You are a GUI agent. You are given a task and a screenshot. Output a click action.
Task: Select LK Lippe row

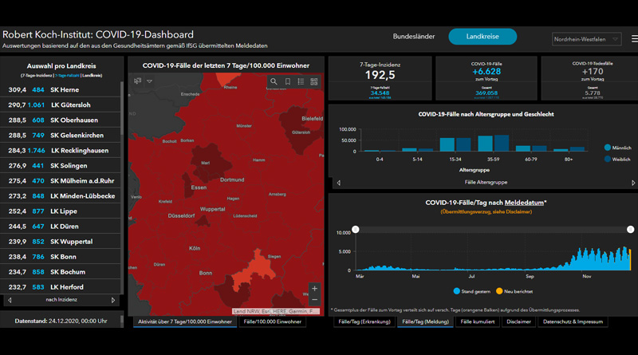coord(61,211)
